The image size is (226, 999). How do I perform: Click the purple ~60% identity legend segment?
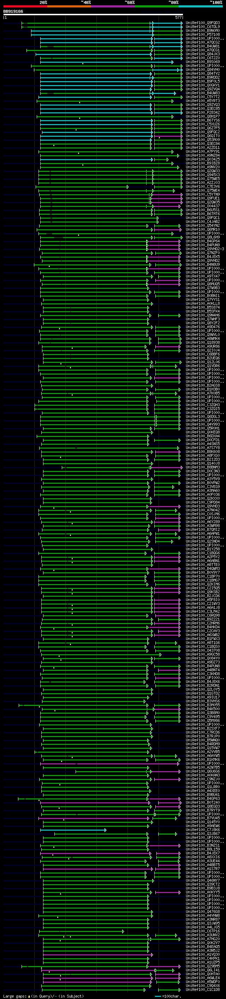[113, 6]
